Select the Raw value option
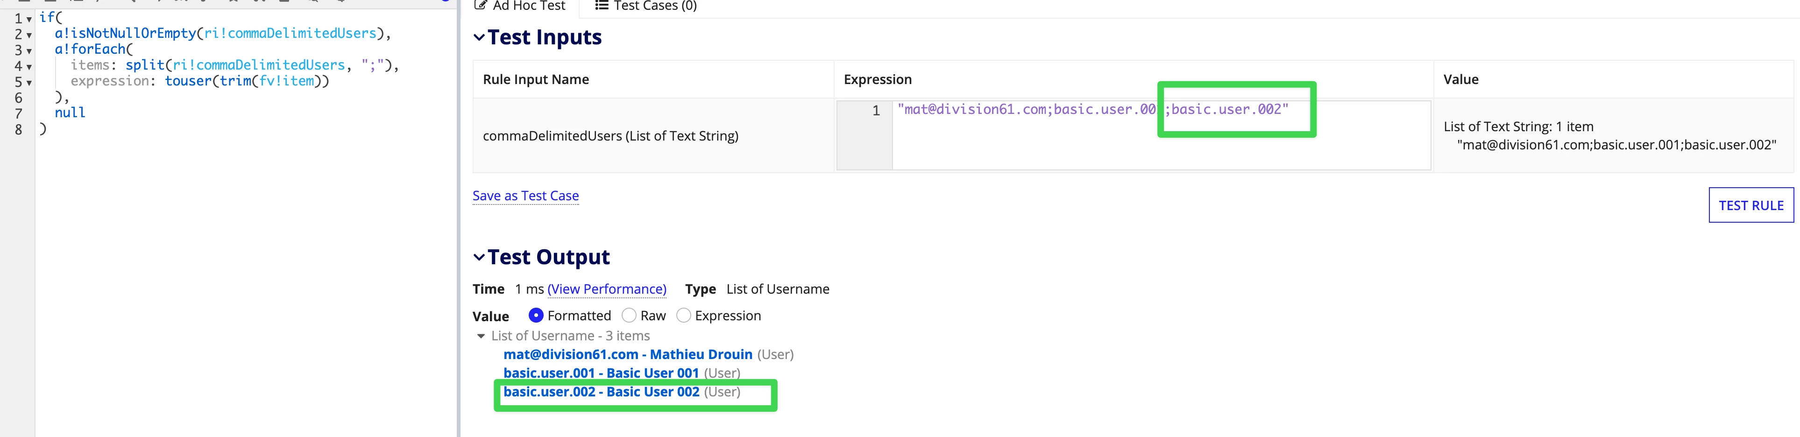Image resolution: width=1800 pixels, height=437 pixels. [x=629, y=316]
